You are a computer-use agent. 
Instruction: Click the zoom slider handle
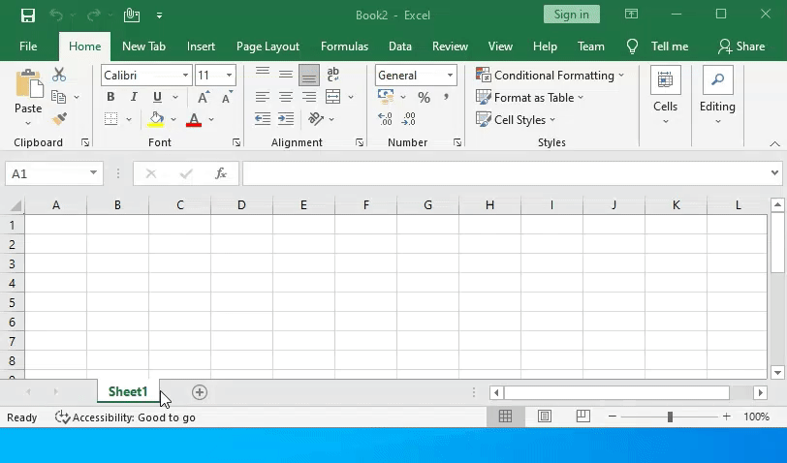[x=670, y=417]
